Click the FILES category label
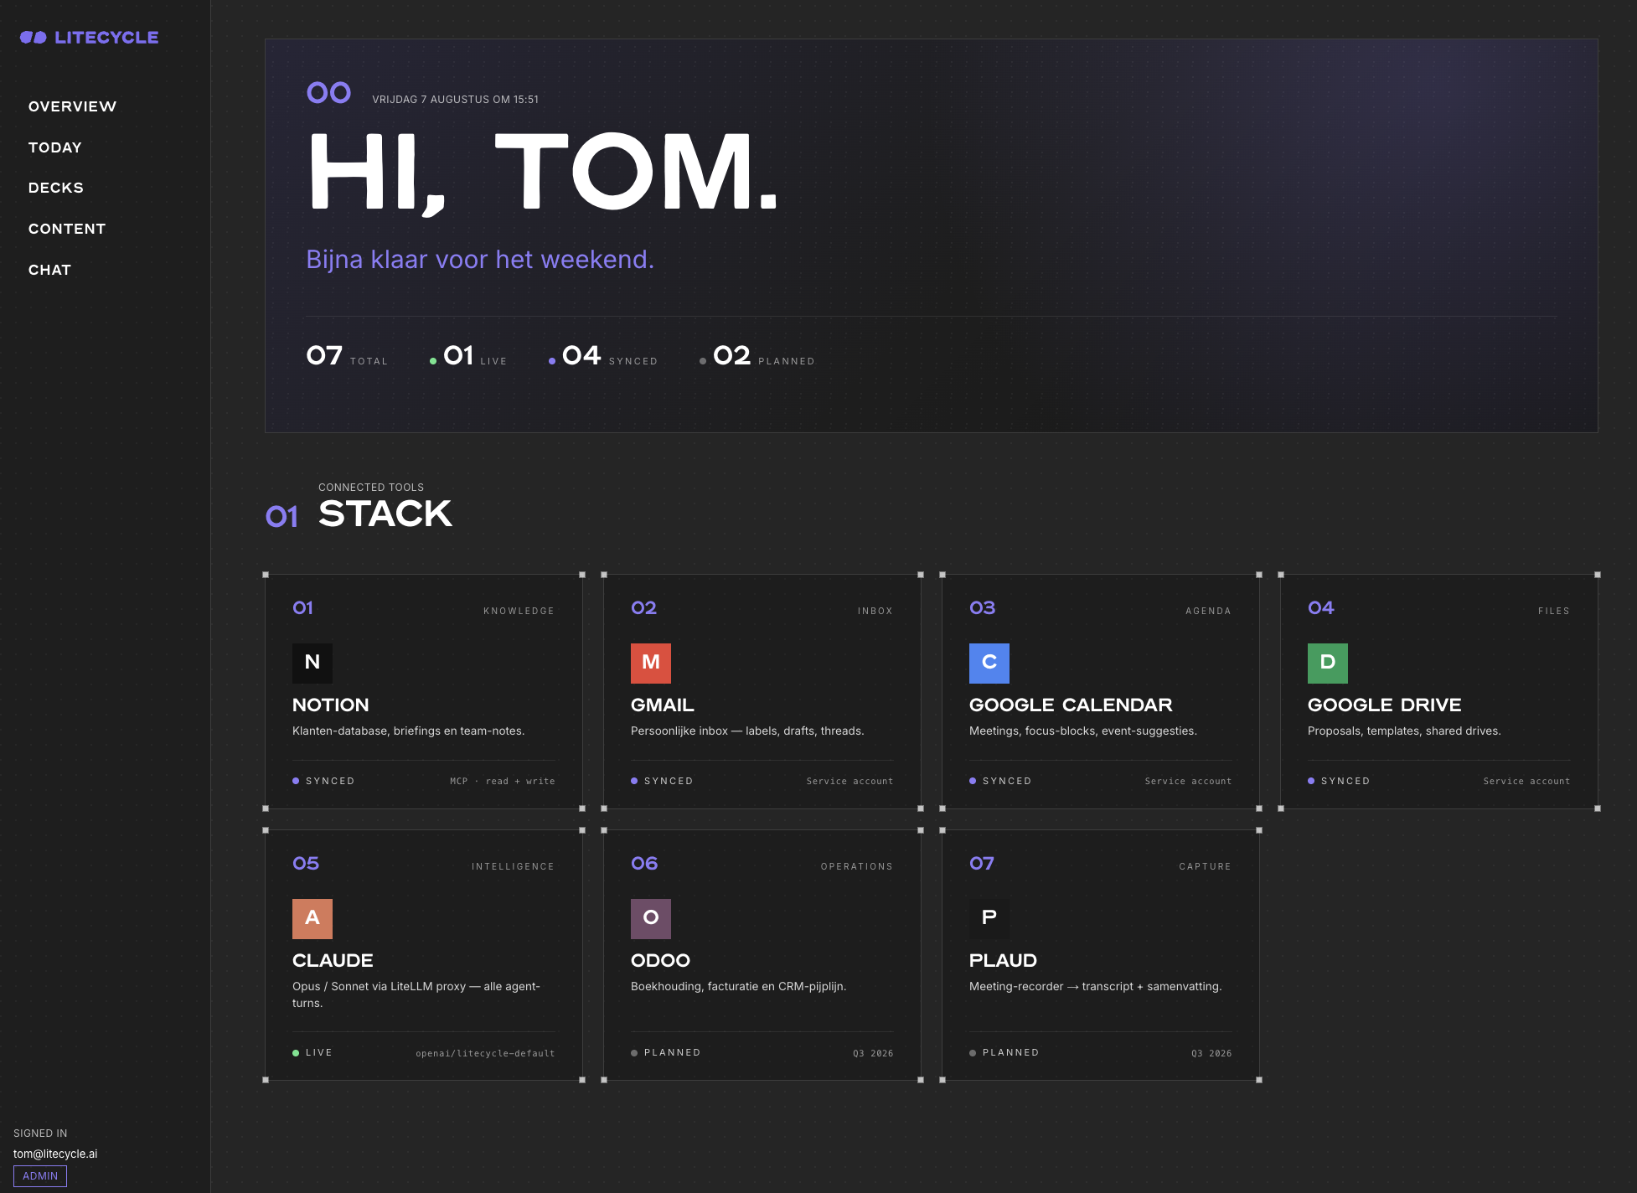Viewport: 1637px width, 1193px height. click(x=1554, y=611)
